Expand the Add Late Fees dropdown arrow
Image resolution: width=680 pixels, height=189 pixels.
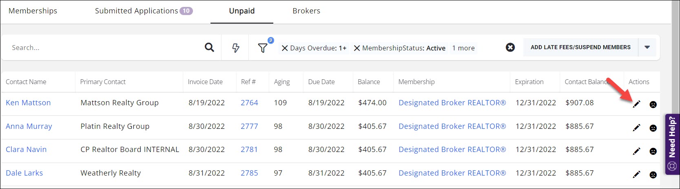(x=647, y=48)
